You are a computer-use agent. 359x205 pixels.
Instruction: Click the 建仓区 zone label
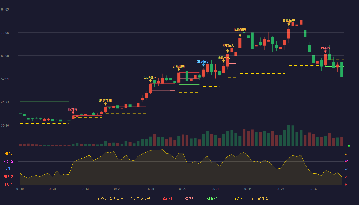(9, 177)
